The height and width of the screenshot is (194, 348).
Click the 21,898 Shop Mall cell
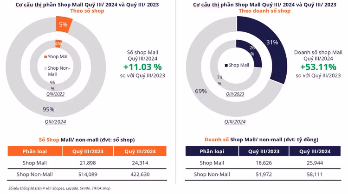88,163
